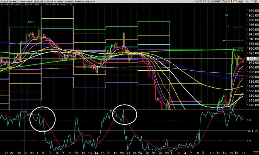Image resolution: width=259 pixels, height=155 pixels.
Task: Click date label 24 on the time axis
Action: click(x=140, y=153)
